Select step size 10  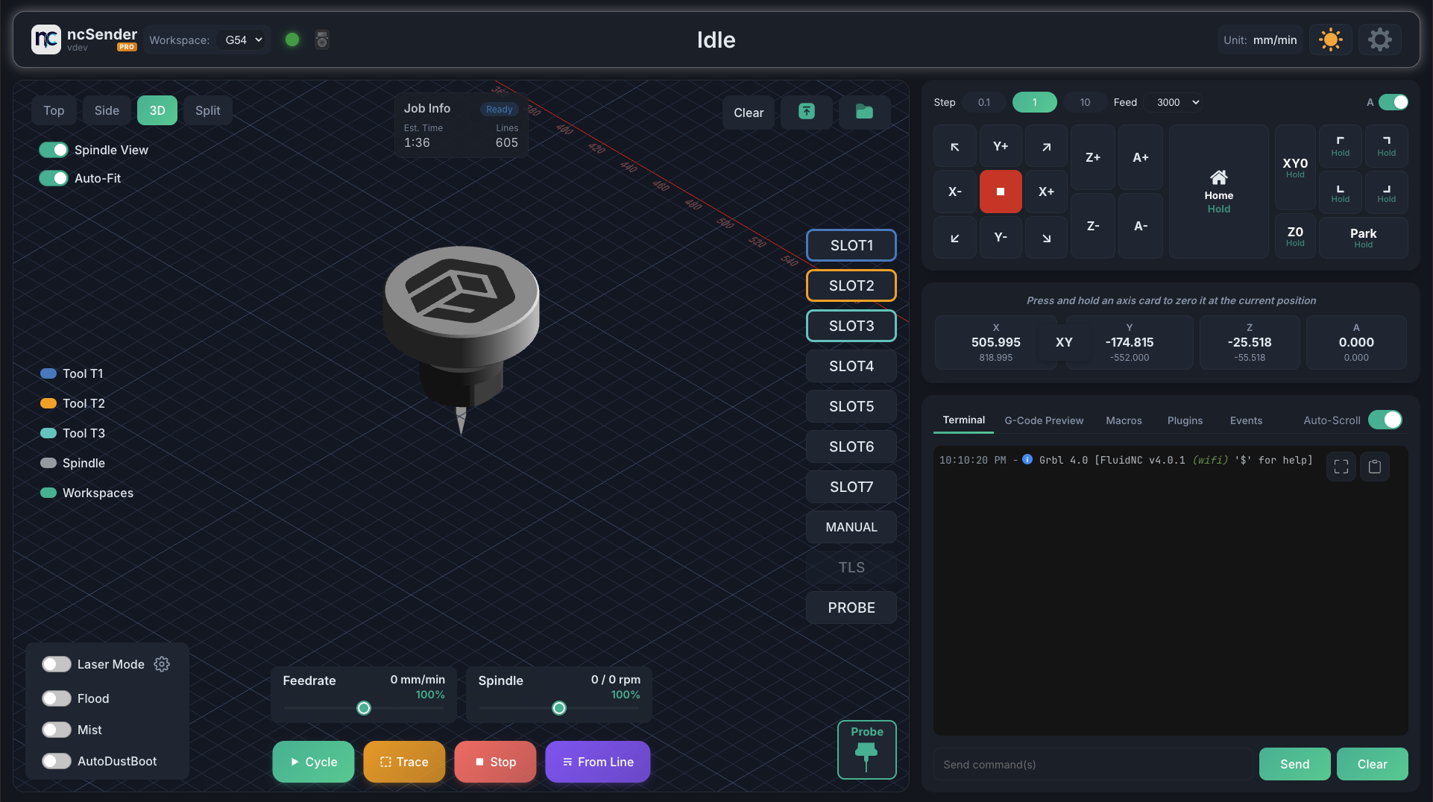pyautogui.click(x=1085, y=102)
